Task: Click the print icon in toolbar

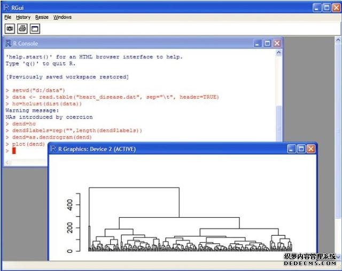Action: tap(22, 29)
